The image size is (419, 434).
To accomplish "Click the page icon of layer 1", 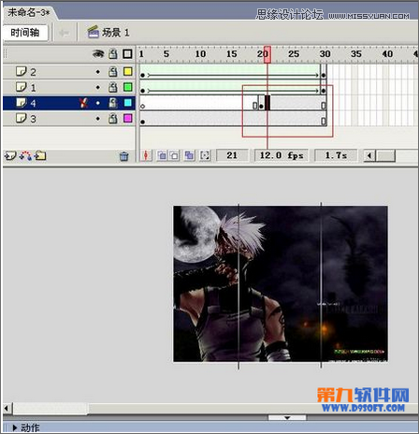I will 22,87.
